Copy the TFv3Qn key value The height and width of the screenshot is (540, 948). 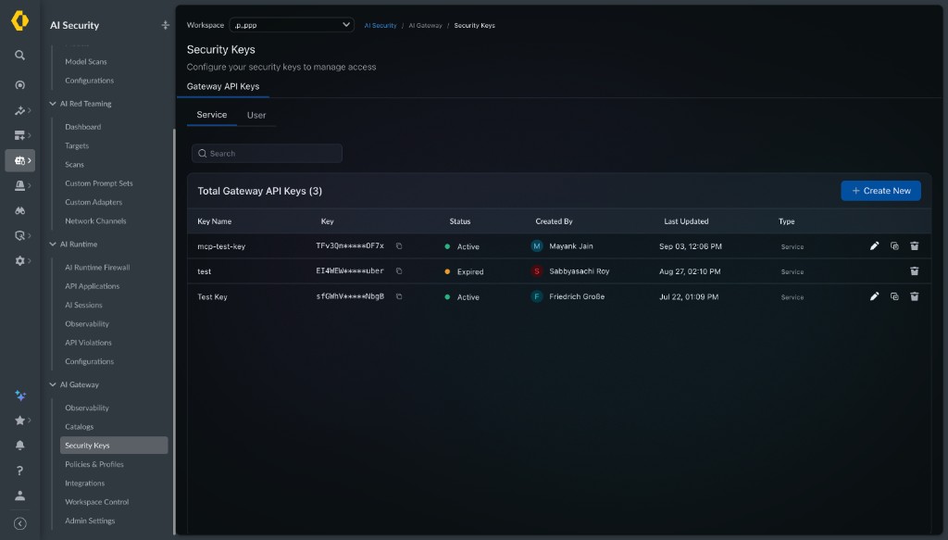coord(399,245)
